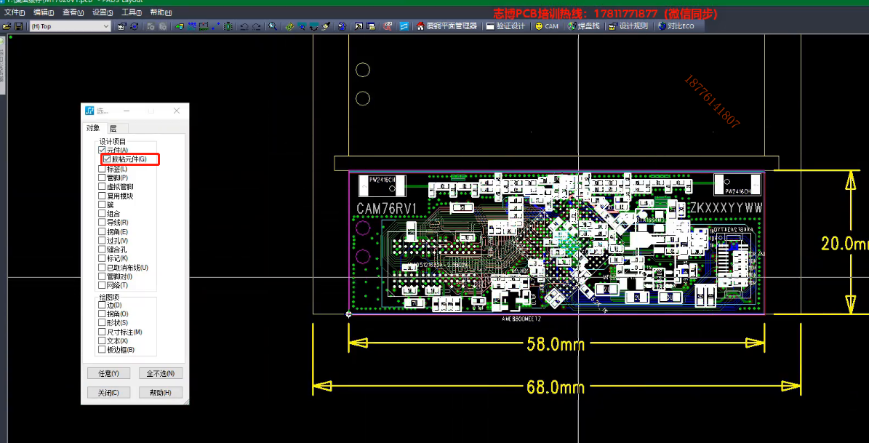
Task: Open the 设计规则 (design rules) tool
Action: [x=628, y=25]
